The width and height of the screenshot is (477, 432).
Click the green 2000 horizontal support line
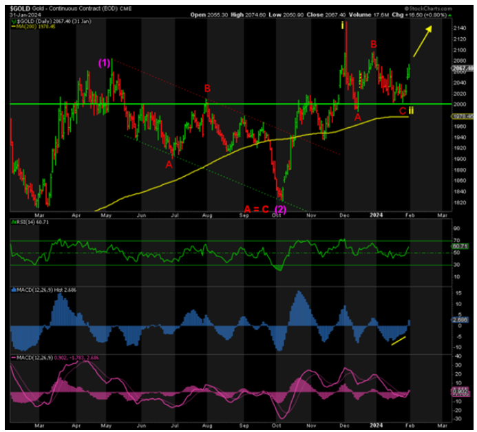pyautogui.click(x=206, y=105)
